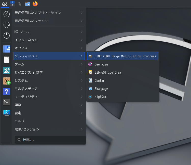
Task: Open the 電源/セッション category
Action: pyautogui.click(x=49, y=129)
